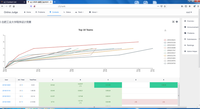Open Submissions in the contest sidebar
This screenshot has width=200, height=109.
tap(191, 39)
